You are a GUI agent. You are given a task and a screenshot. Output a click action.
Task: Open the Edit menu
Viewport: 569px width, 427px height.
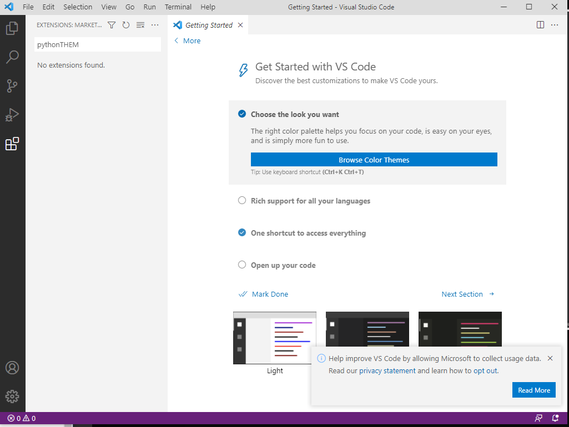pos(48,7)
